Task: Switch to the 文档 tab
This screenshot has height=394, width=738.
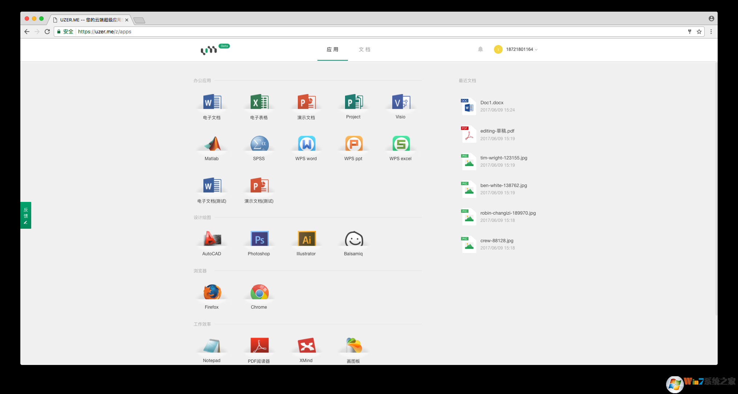Action: pyautogui.click(x=364, y=49)
